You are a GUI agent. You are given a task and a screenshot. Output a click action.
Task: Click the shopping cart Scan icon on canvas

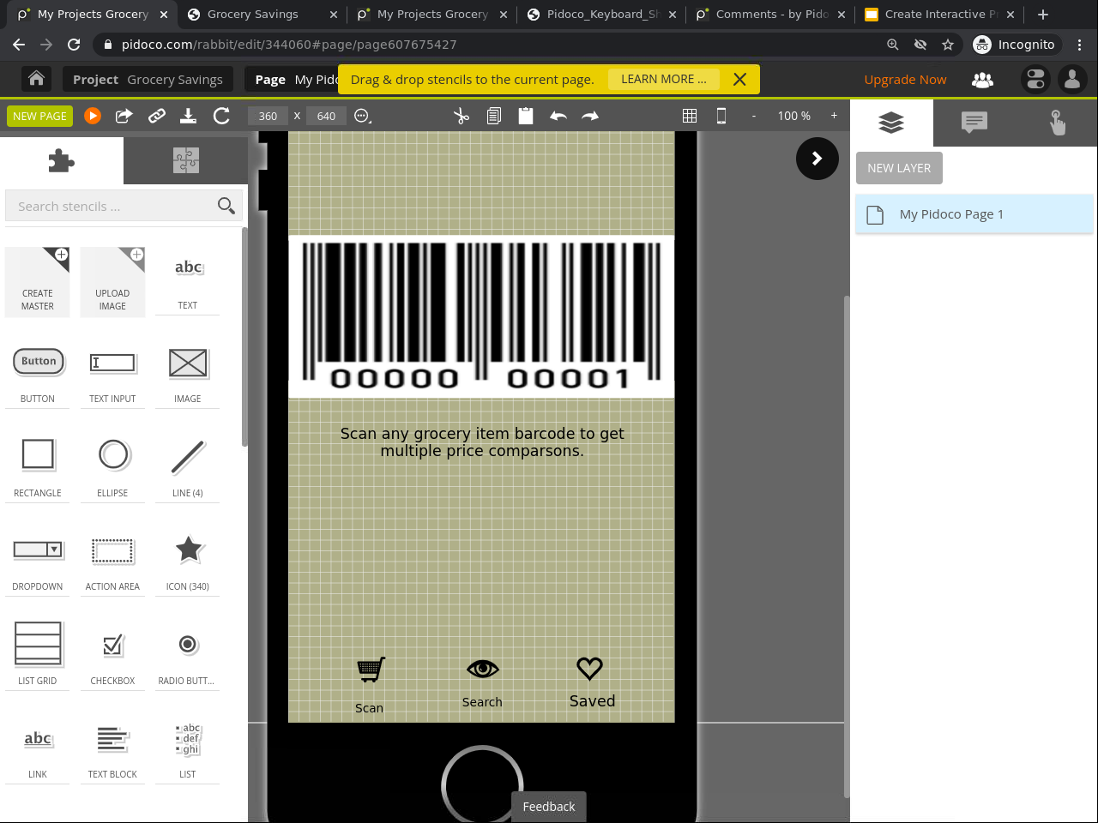click(371, 670)
